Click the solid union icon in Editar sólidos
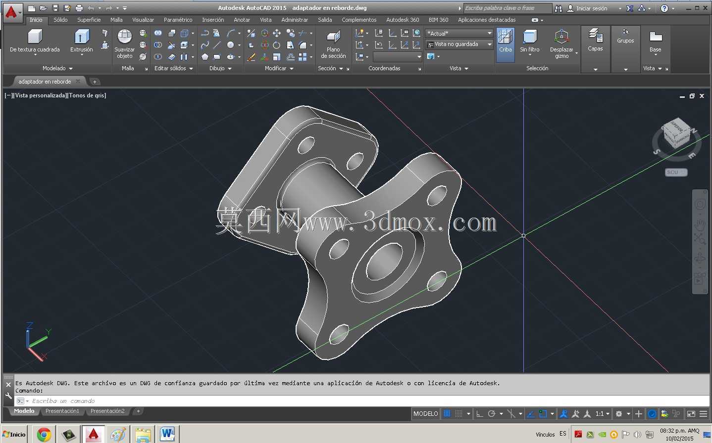 pos(158,33)
